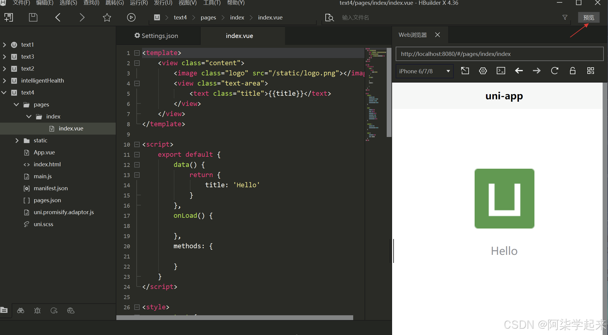
Task: Collapse the pages folder
Action: pyautogui.click(x=16, y=104)
